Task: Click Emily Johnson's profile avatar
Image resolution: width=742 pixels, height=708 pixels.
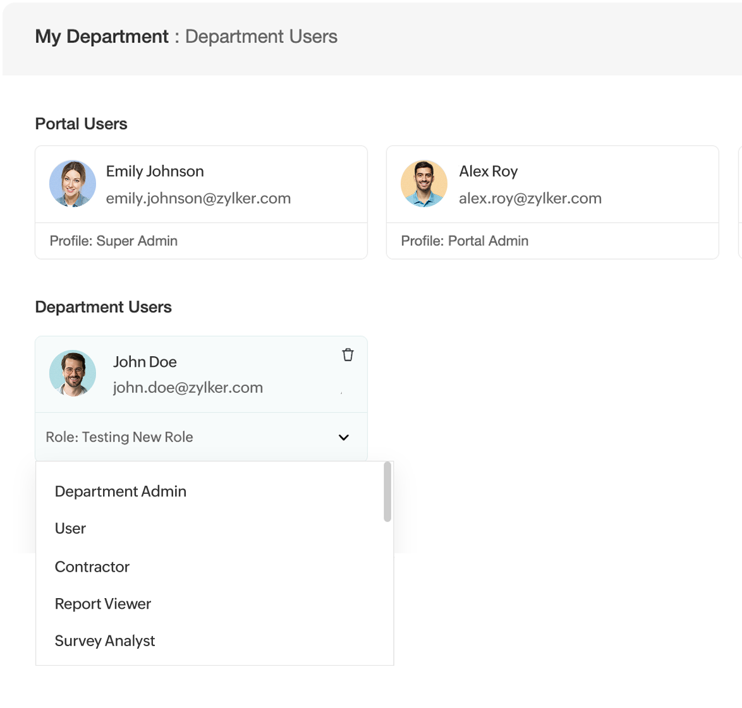Action: click(73, 183)
